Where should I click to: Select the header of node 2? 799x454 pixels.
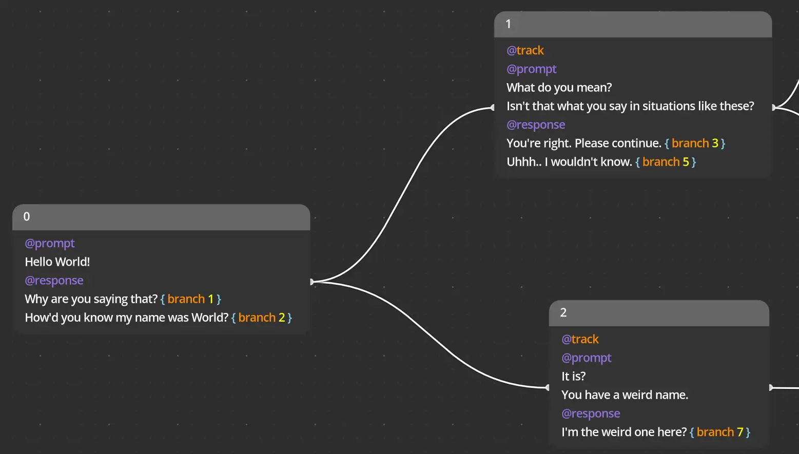[x=659, y=313]
